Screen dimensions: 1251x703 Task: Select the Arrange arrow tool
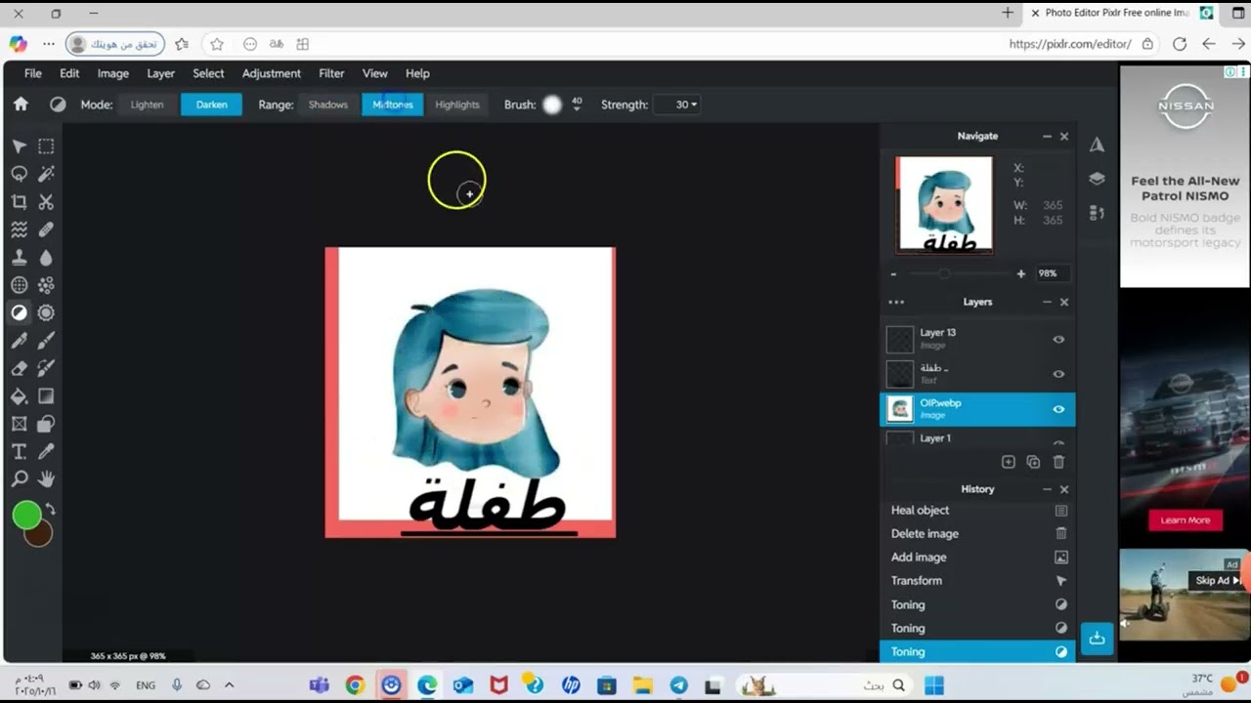click(19, 146)
